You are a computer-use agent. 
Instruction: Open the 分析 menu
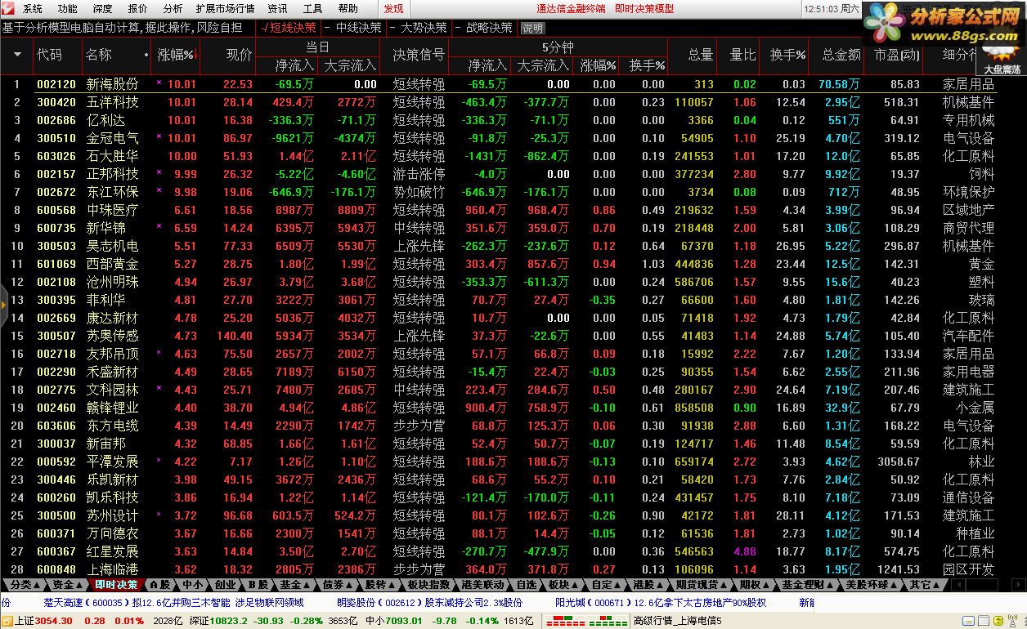tap(173, 9)
